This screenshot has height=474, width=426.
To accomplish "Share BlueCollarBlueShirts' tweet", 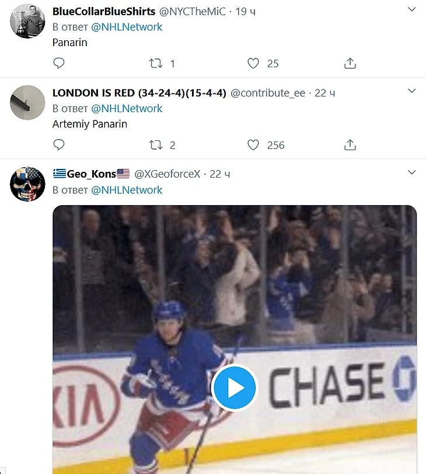I will pos(350,63).
